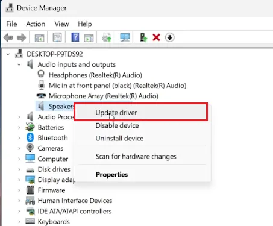Image resolution: width=273 pixels, height=226 pixels.
Task: Select the Speakers device label
Action: [61, 107]
